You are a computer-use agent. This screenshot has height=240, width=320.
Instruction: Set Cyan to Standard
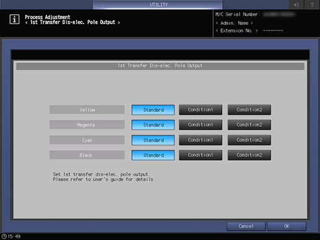tap(153, 140)
